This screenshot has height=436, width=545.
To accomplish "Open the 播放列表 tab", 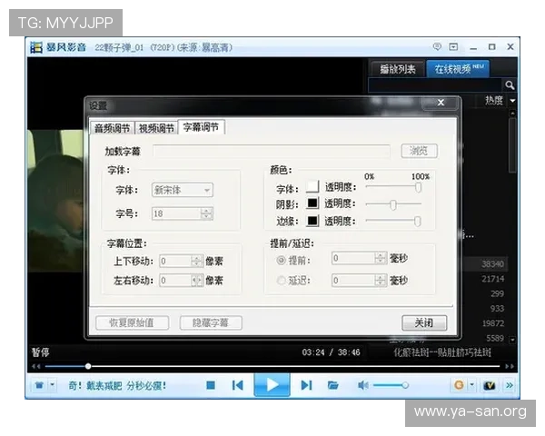I will click(398, 69).
